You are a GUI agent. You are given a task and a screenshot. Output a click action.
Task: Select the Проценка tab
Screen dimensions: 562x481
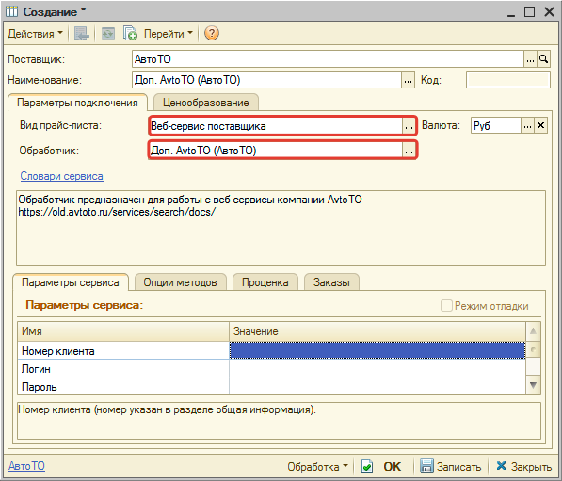pyautogui.click(x=265, y=282)
